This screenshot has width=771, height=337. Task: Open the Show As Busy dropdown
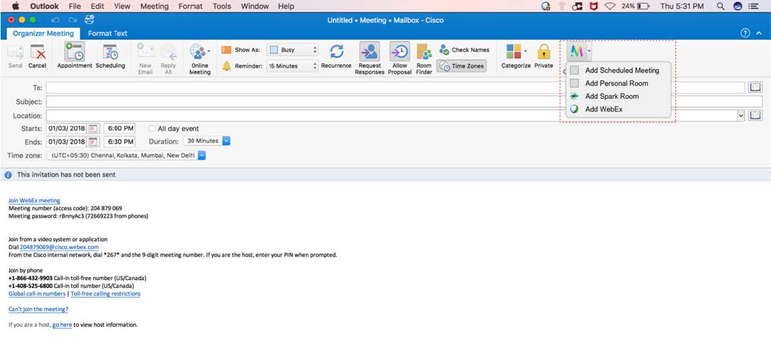[292, 50]
